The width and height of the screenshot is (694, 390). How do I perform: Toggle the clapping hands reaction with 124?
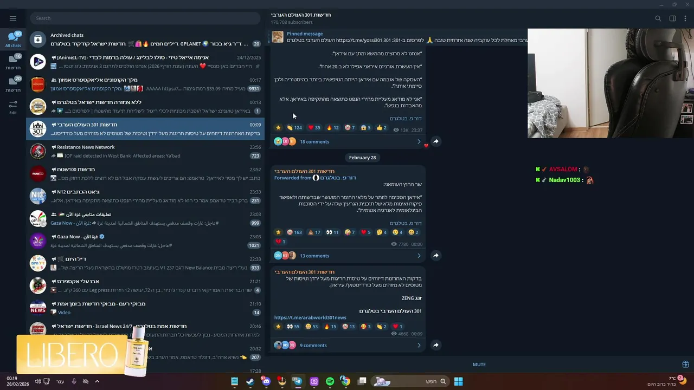tap(294, 128)
